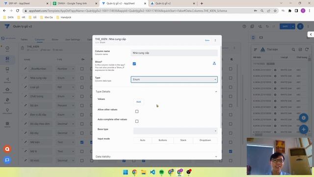The height and width of the screenshot is (177, 314).
Task: Click the blue plus add button in the preview
Action: click(x=304, y=129)
